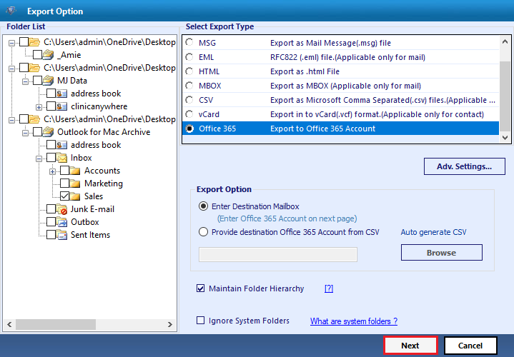Image resolution: width=514 pixels, height=357 pixels.
Task: Select the _Amie tree item label
Action: tap(69, 55)
